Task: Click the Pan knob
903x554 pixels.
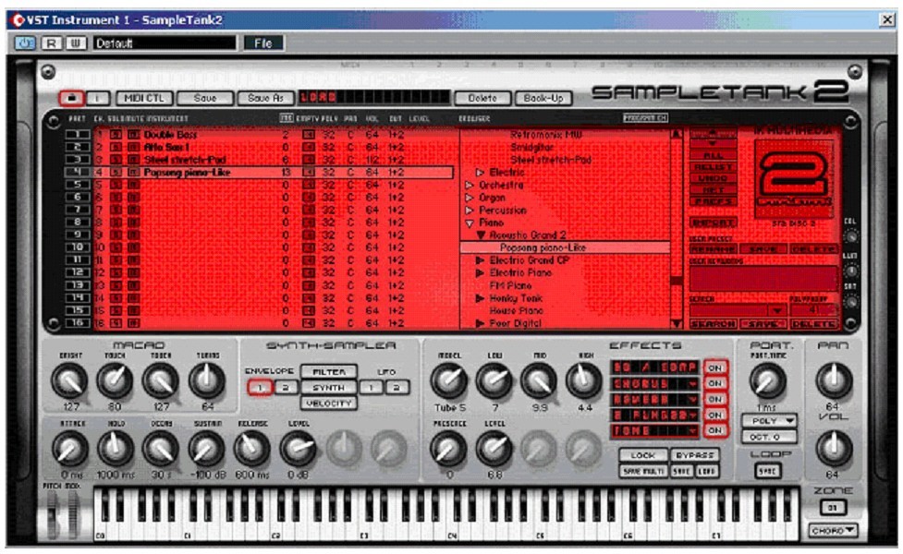Action: point(834,379)
